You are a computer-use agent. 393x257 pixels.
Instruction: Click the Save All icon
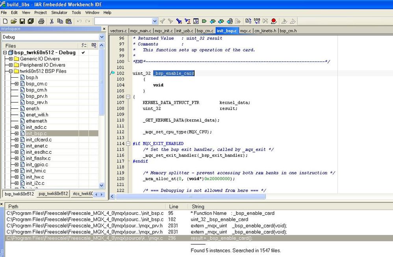tap(31, 21)
